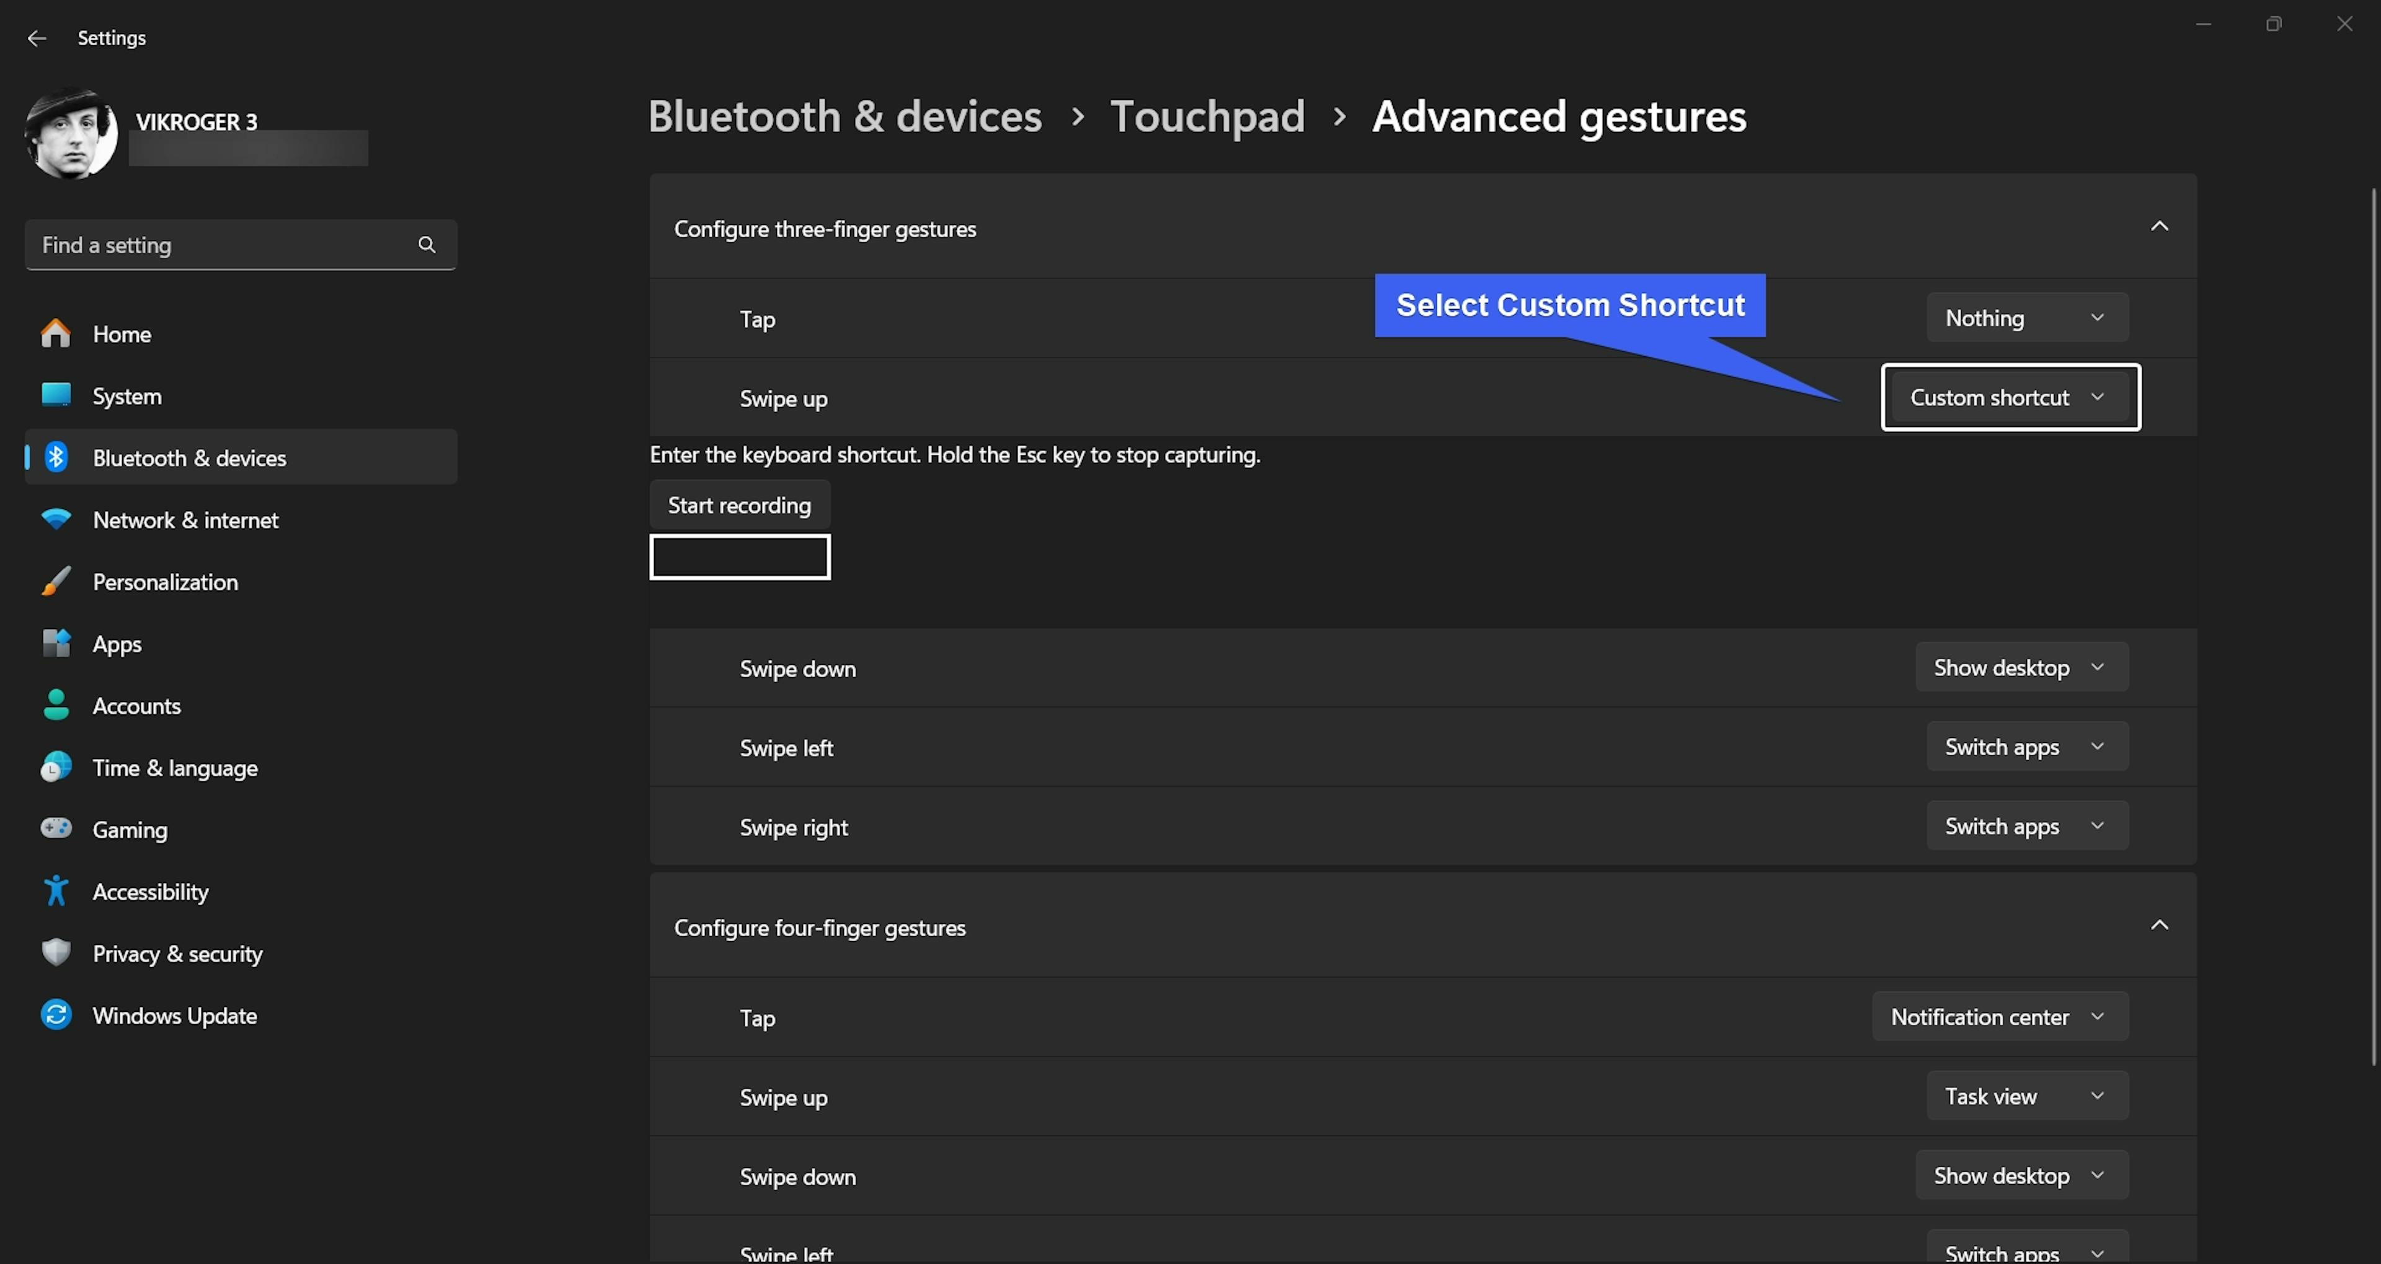Go back with the back arrow

(37, 38)
